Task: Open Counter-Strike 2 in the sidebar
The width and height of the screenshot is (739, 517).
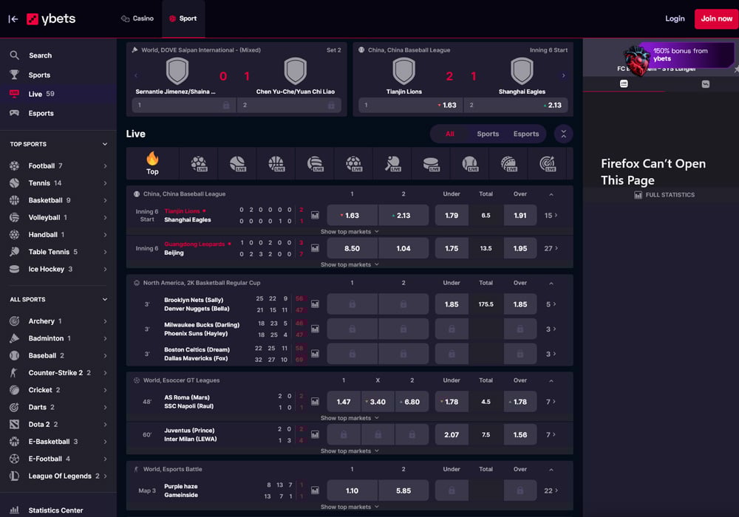Action: click(x=58, y=372)
